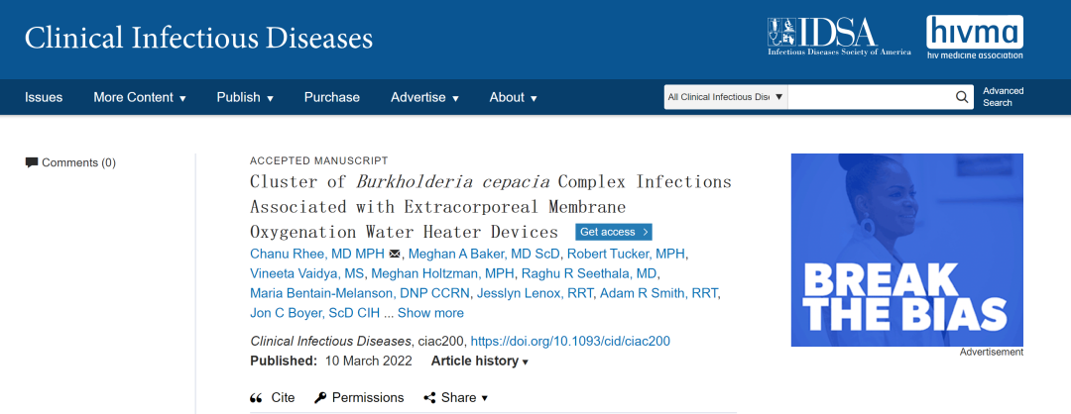This screenshot has height=414, width=1071.
Task: Open the article DOI link
Action: [x=570, y=341]
